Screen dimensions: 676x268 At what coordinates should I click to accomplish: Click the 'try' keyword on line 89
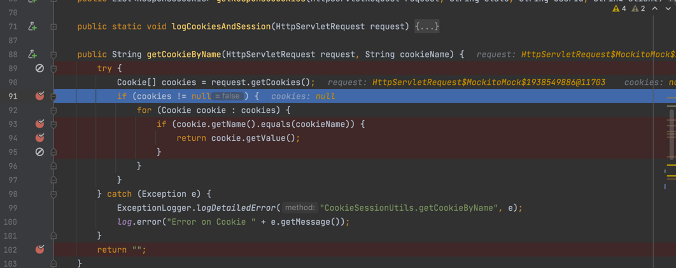pyautogui.click(x=105, y=69)
